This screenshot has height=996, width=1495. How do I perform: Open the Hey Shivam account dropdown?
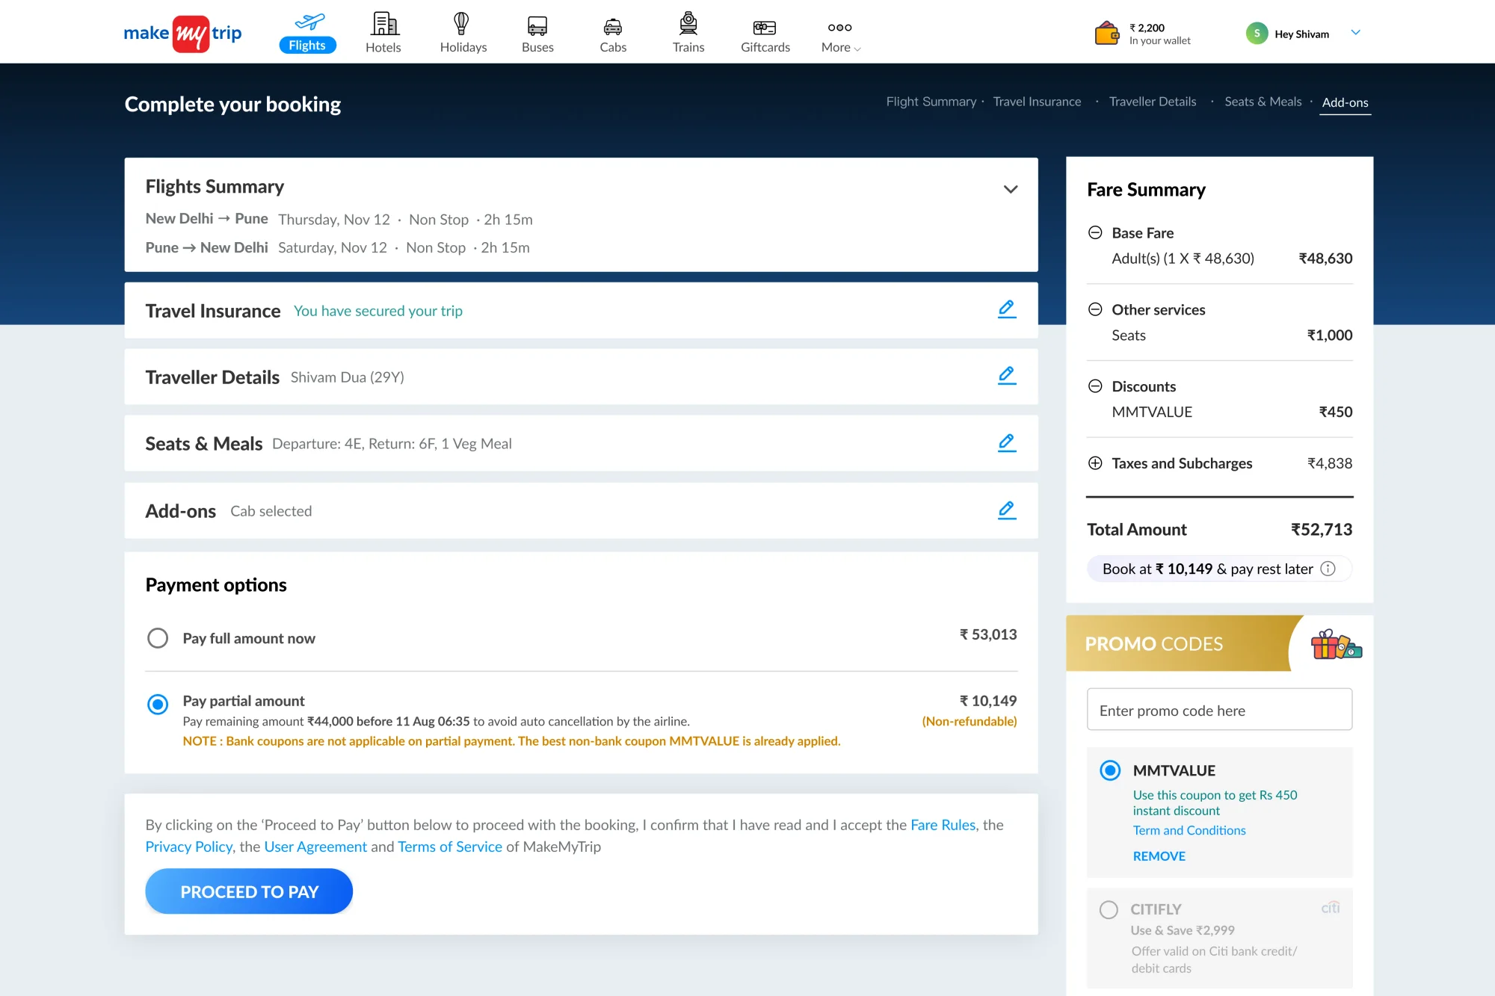[x=1355, y=33]
